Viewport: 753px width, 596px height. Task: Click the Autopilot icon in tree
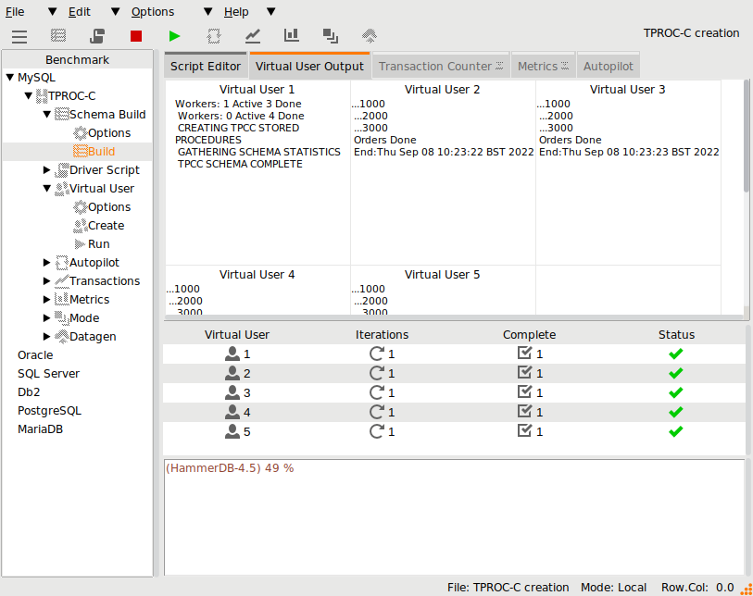[x=61, y=263]
